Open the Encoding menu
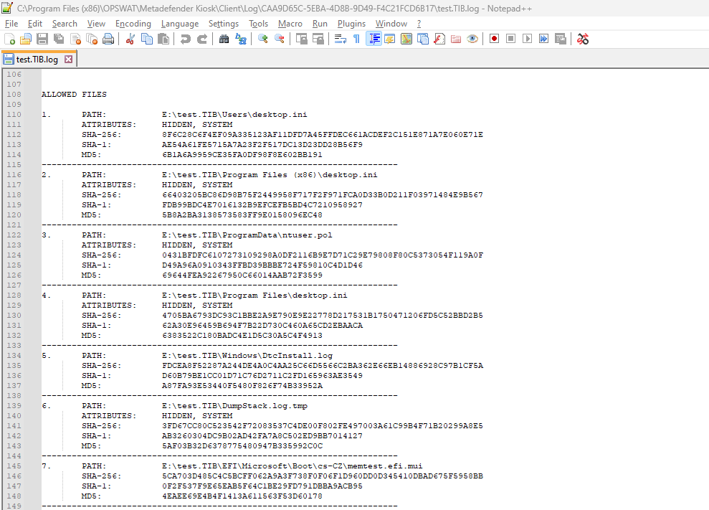The image size is (709, 510). pyautogui.click(x=133, y=24)
